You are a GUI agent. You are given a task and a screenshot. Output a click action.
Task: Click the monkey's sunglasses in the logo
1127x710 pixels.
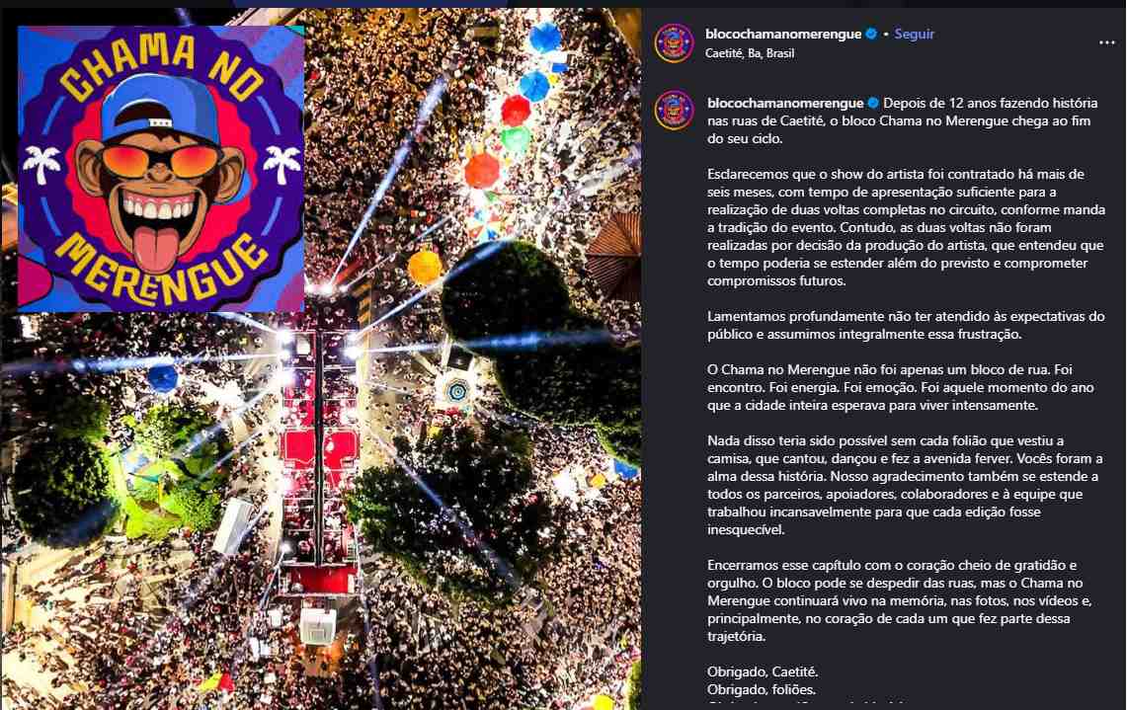point(160,161)
